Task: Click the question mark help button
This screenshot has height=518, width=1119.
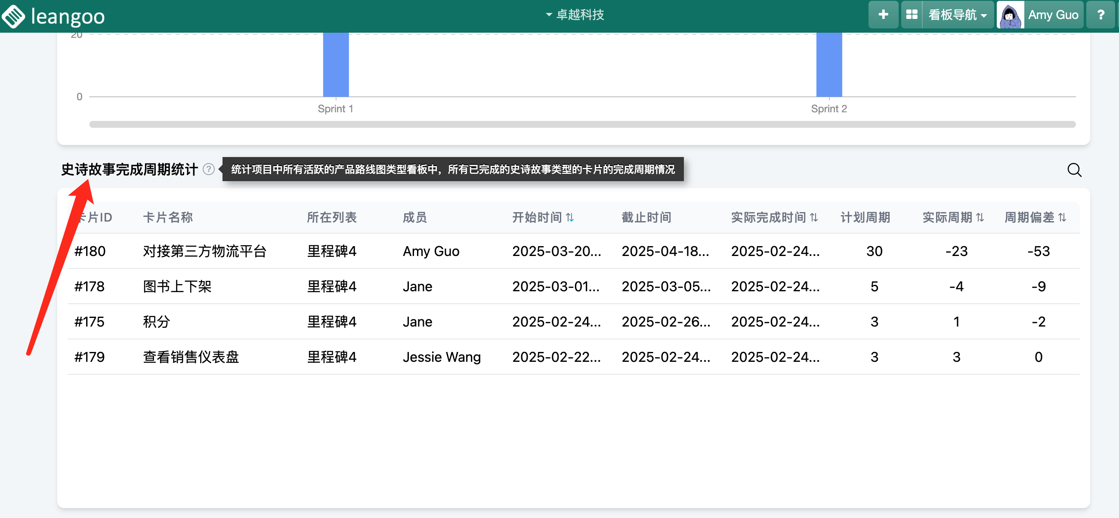Action: 1101,15
